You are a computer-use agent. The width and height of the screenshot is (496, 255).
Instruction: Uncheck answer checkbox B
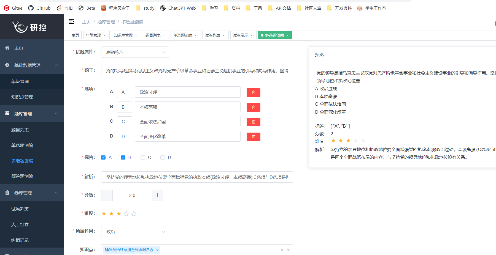[123, 157]
